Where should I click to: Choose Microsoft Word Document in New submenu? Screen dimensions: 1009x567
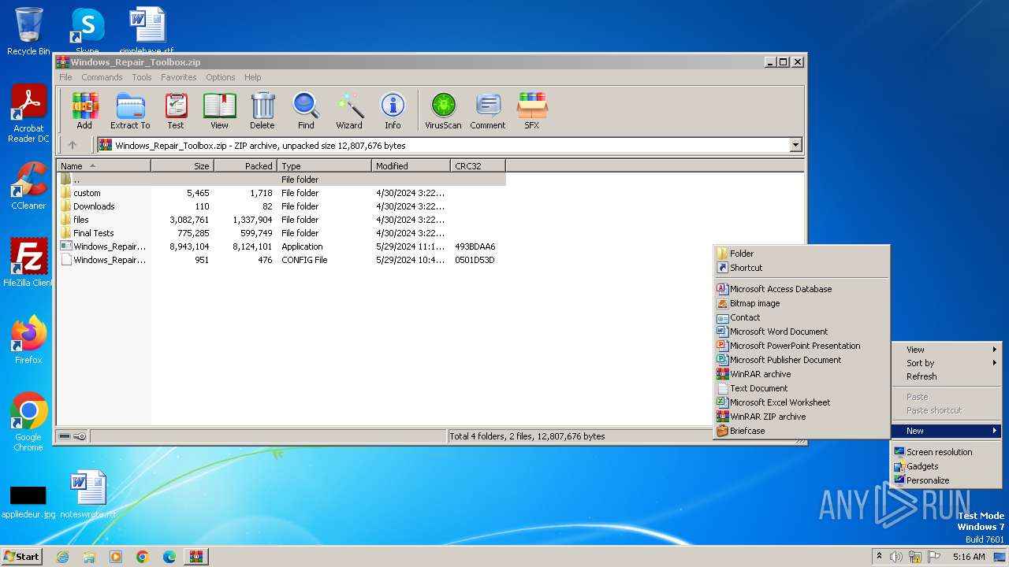tap(801, 332)
